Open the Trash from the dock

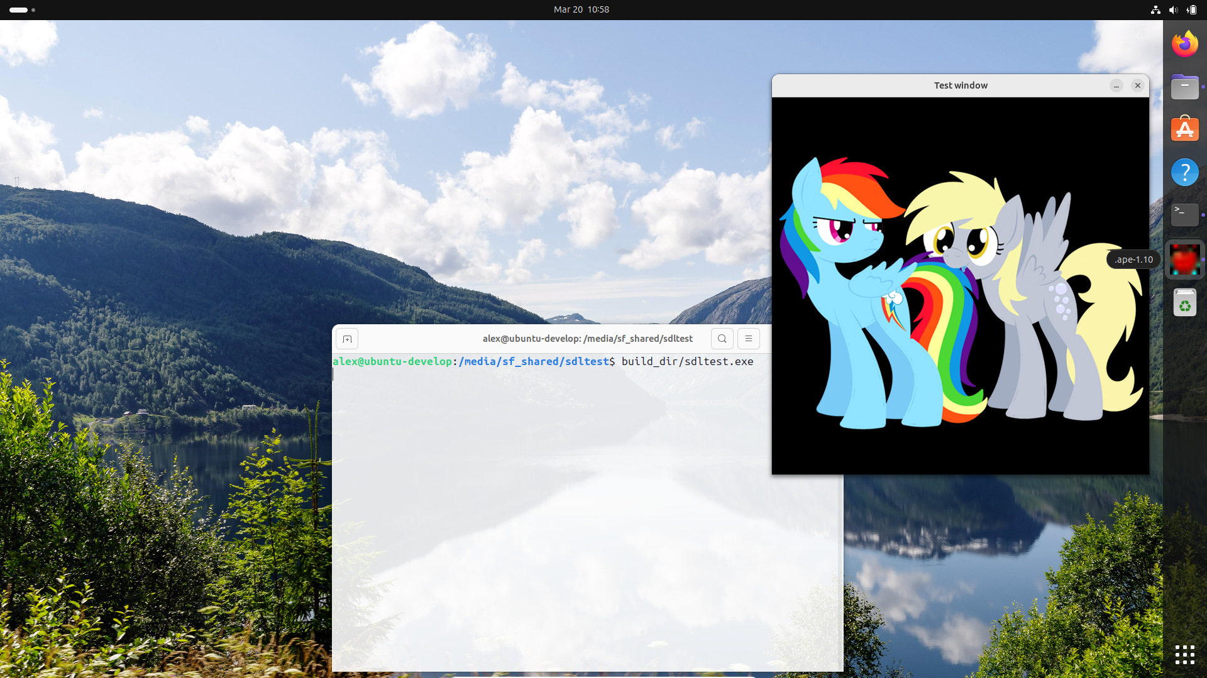point(1184,303)
